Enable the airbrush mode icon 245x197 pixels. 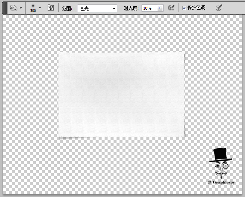pos(171,8)
